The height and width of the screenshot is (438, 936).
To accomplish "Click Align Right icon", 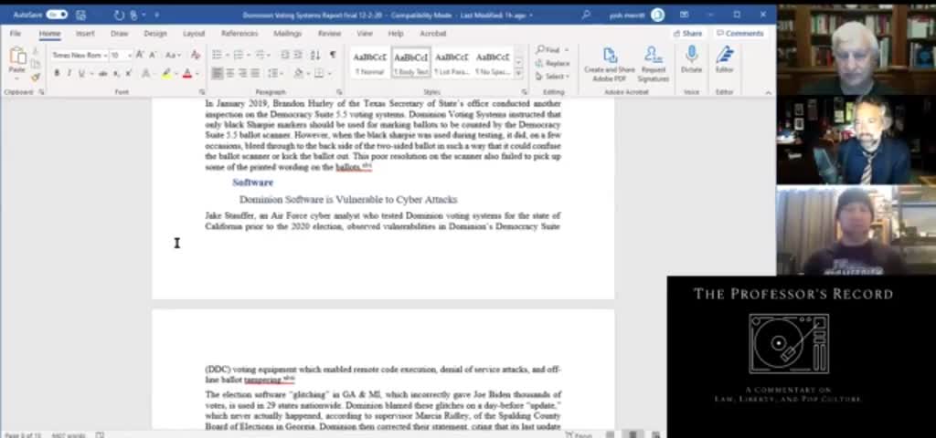I will [x=242, y=73].
